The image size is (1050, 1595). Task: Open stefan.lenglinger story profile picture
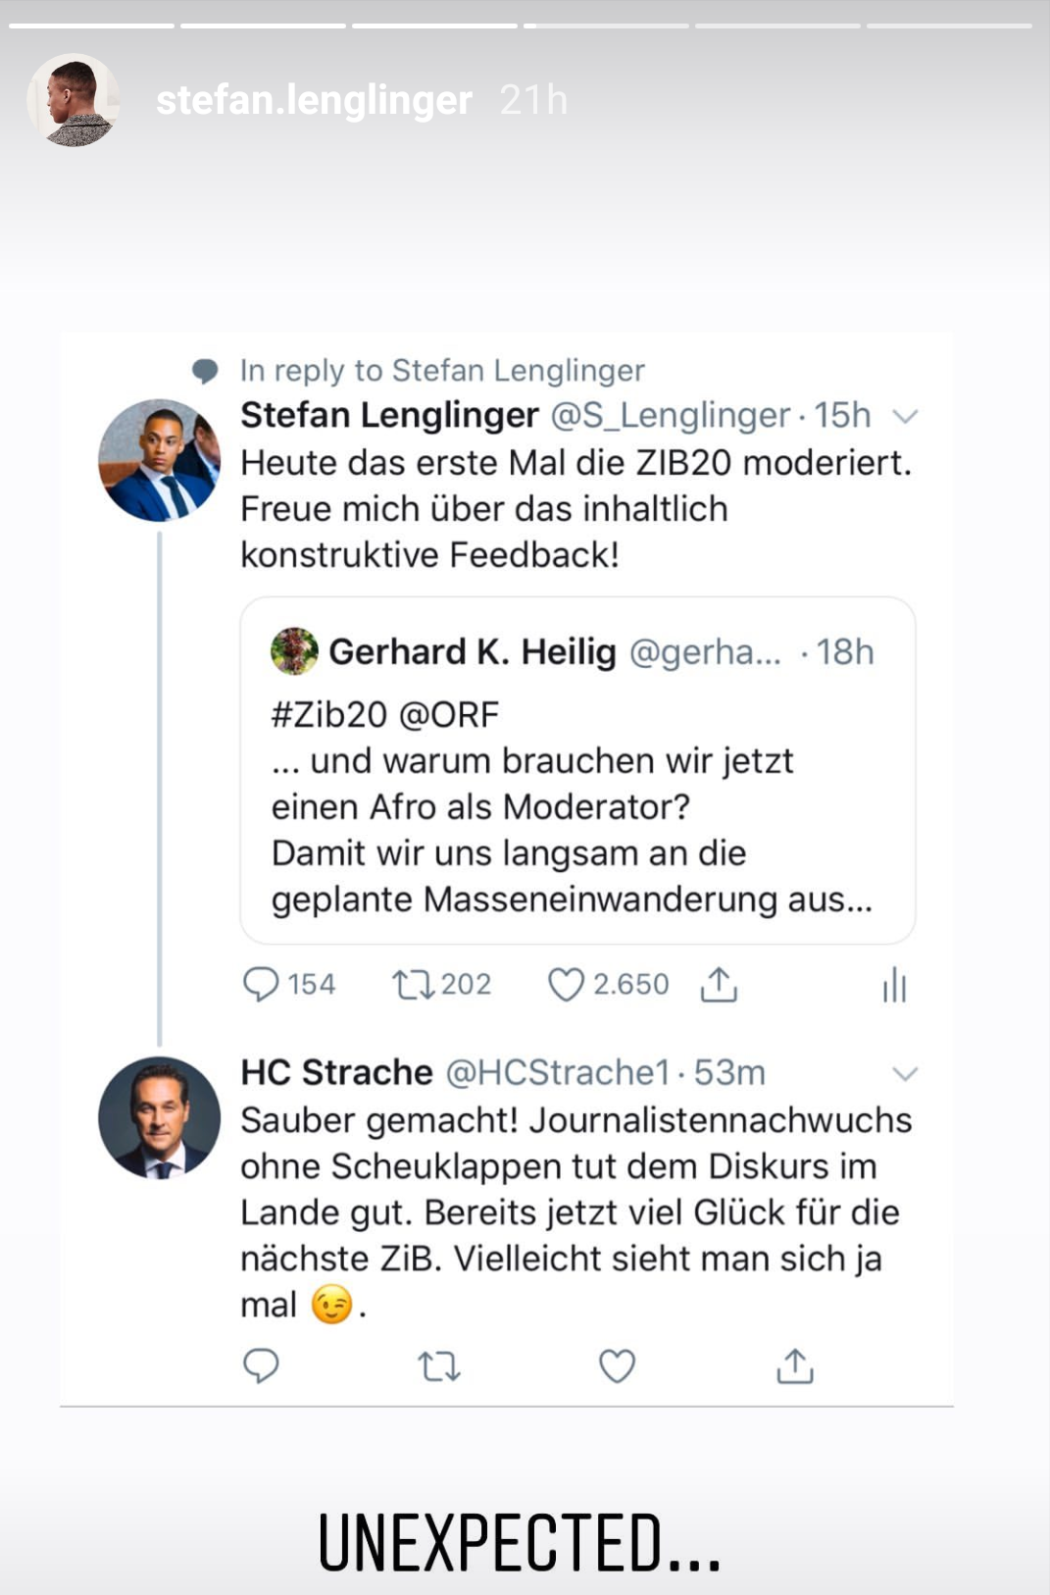coord(74,100)
